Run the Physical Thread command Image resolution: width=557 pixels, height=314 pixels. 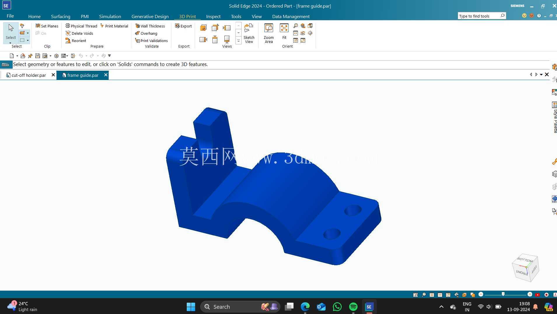pos(81,26)
